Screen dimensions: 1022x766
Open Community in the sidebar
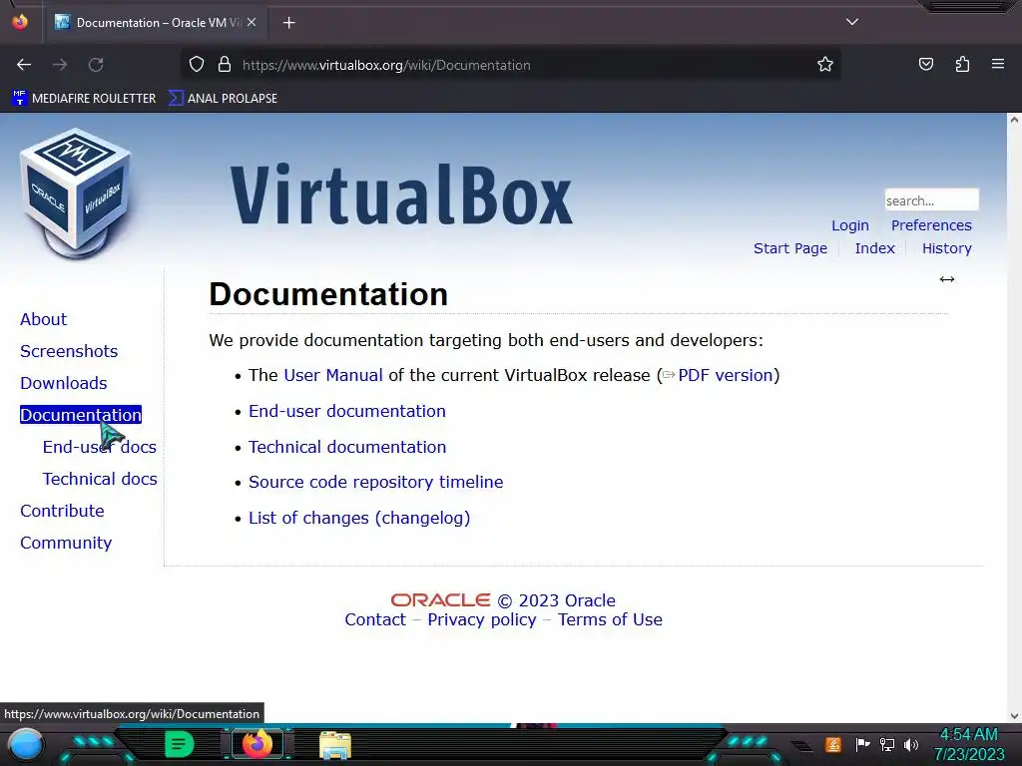[66, 543]
